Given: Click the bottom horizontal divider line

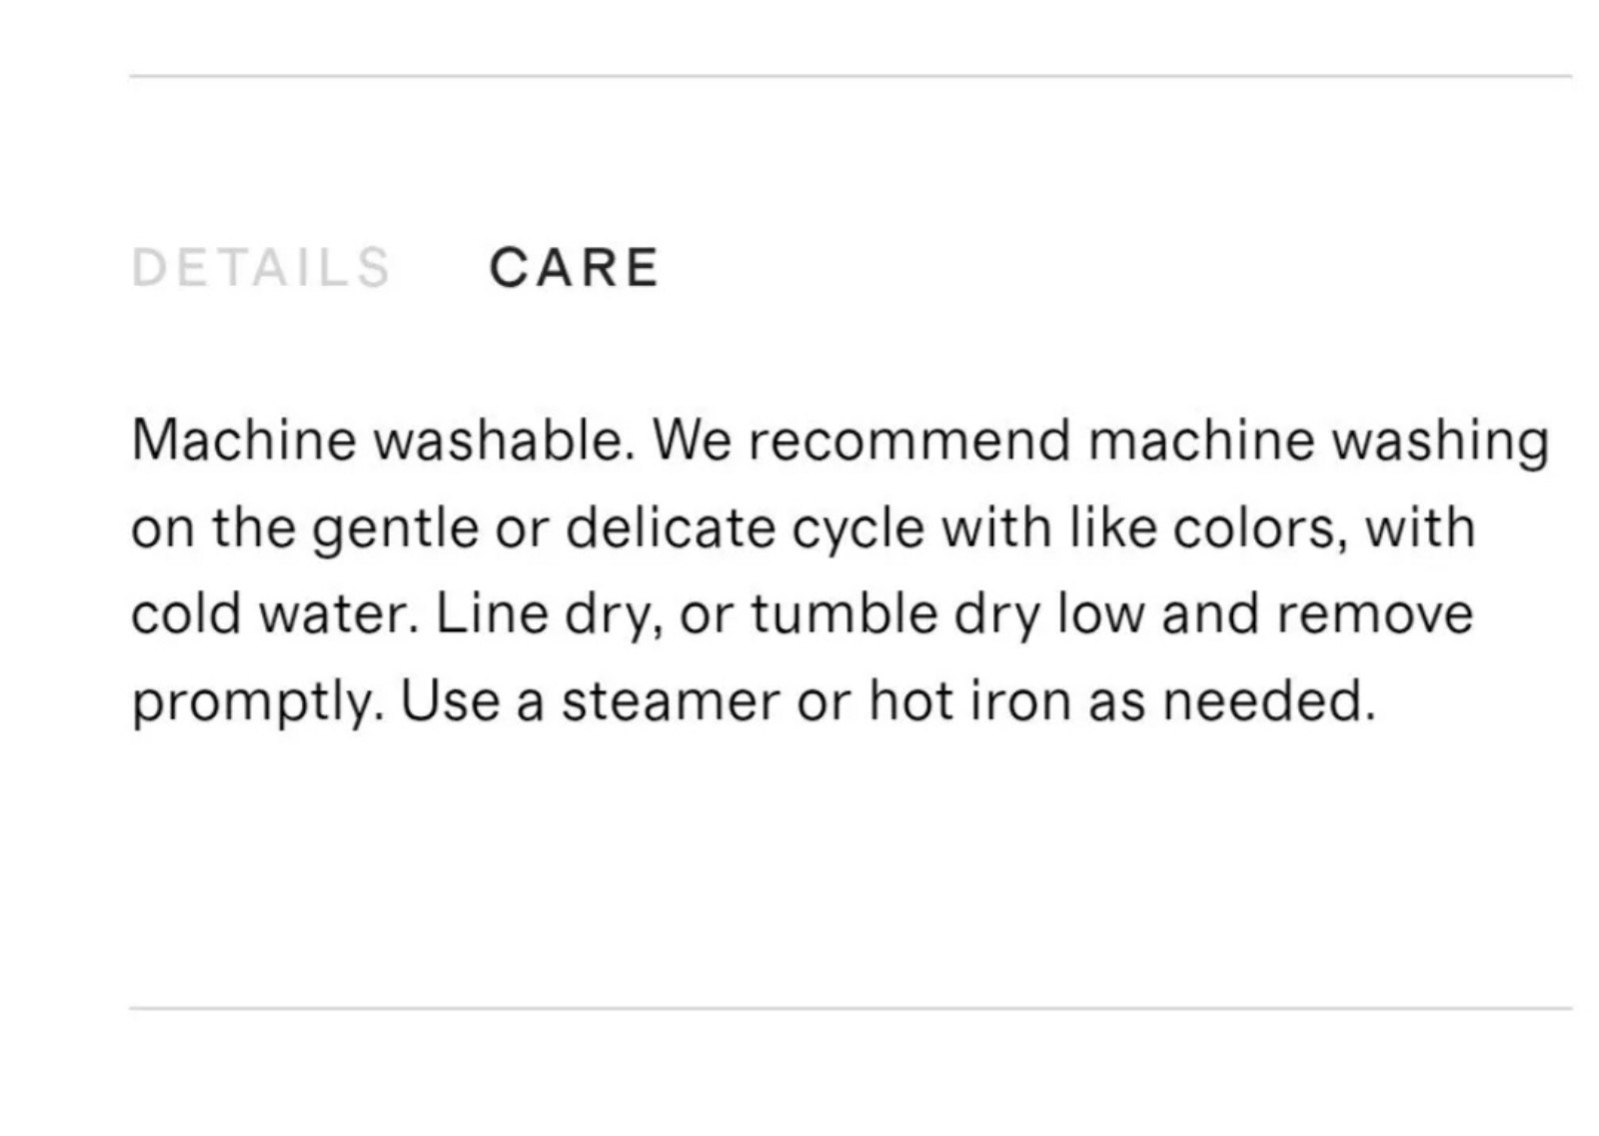Looking at the screenshot, I should [x=850, y=1008].
